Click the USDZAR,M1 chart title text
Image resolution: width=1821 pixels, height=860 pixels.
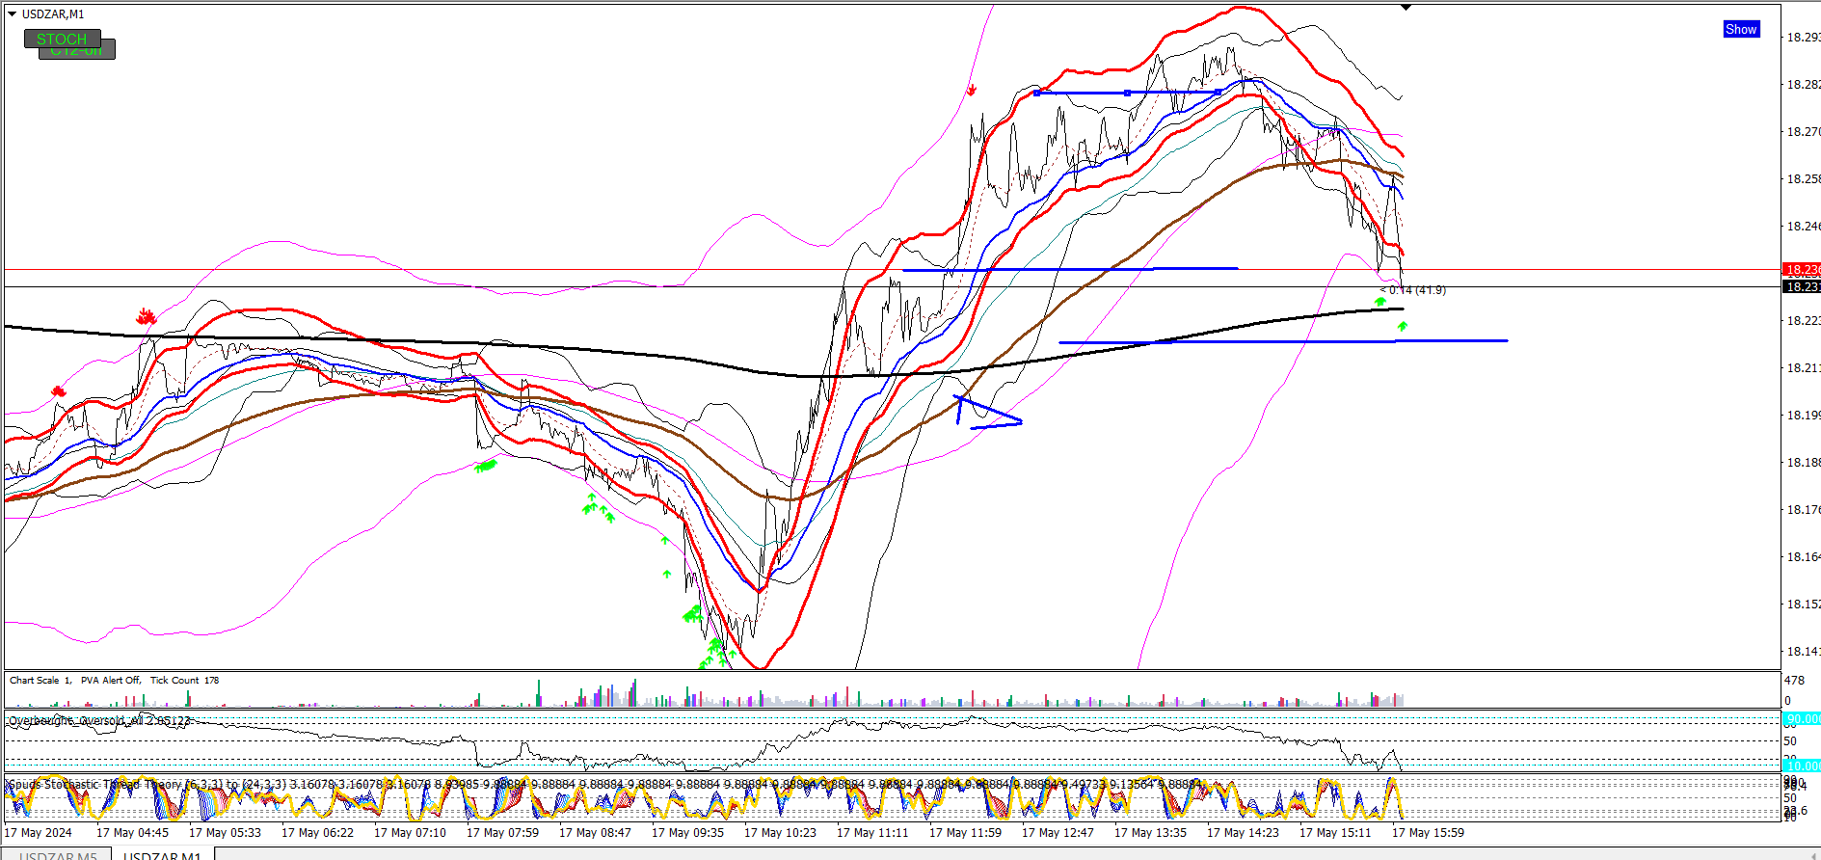[53, 14]
